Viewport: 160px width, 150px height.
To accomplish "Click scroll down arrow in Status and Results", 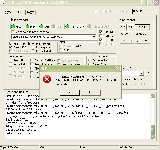I will tap(152, 136).
